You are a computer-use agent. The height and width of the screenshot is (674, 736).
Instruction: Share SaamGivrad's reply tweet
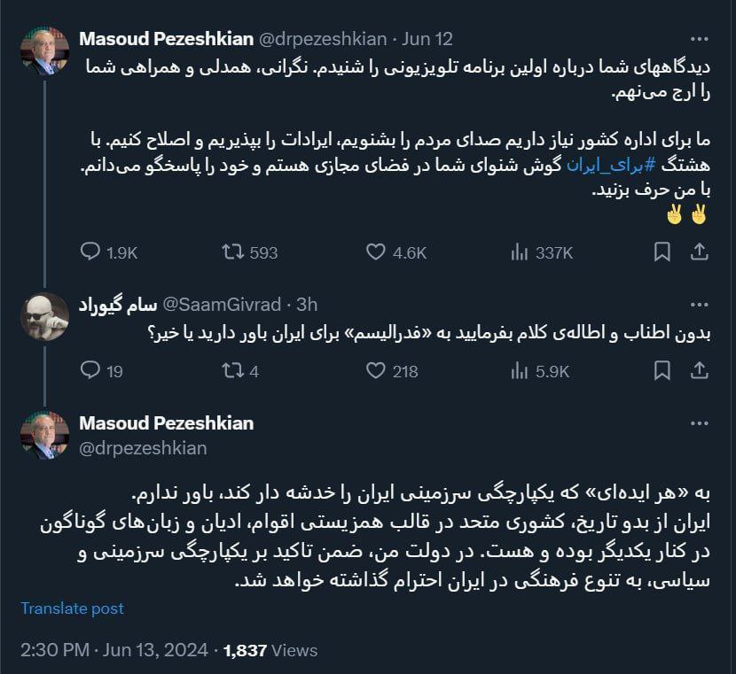tap(699, 371)
